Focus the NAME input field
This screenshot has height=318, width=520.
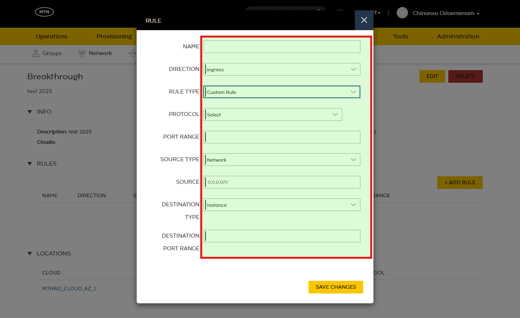(282, 47)
